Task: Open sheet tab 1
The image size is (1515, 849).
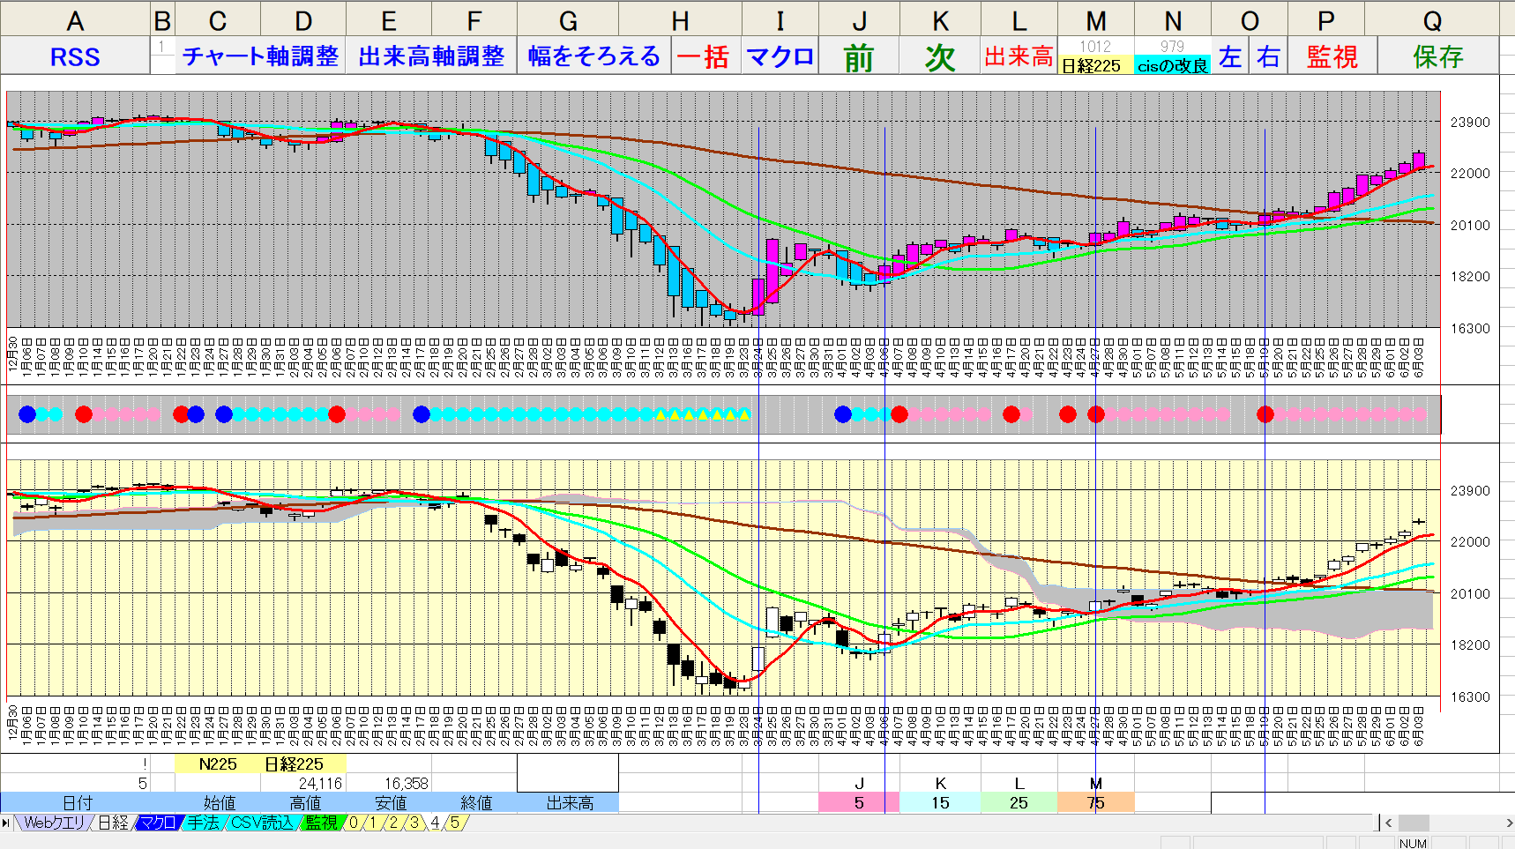Action: (373, 823)
